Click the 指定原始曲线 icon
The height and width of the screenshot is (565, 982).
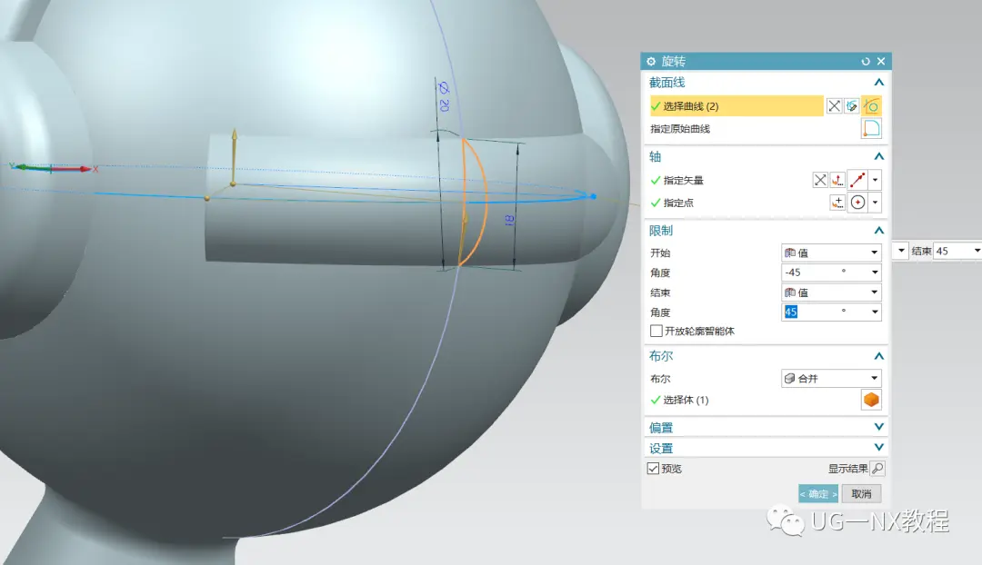coord(871,129)
